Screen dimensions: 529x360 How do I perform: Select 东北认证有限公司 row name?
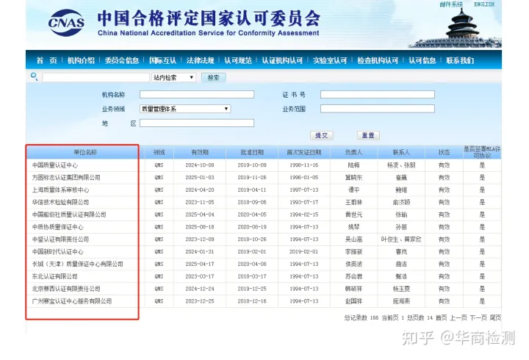tap(55, 276)
